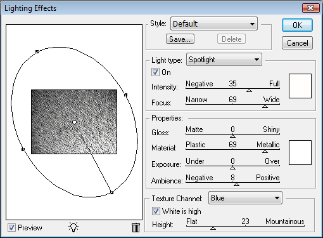Click the Matte label on Gloss slider

[194, 129]
